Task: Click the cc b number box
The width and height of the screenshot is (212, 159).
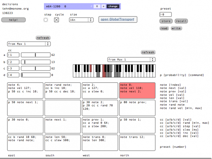Action: click(13, 62)
